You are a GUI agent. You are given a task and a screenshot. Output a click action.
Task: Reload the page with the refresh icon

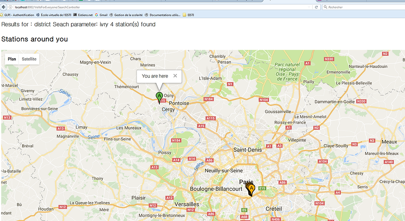tap(316, 7)
